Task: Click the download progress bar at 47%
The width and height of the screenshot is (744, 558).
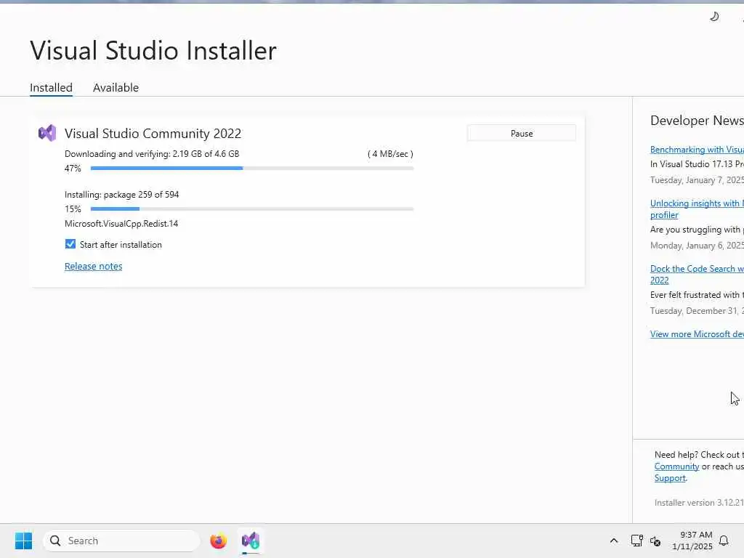Action: pyautogui.click(x=252, y=168)
